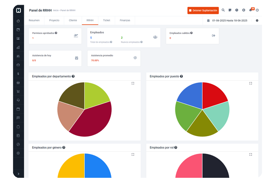Click help icon beside Total de empleados
Screen dimensions: 275x183
(x=111, y=42)
